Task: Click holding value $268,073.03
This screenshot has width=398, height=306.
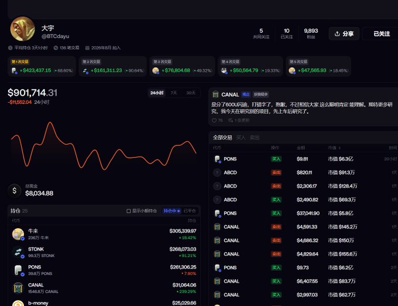Action: point(183,249)
